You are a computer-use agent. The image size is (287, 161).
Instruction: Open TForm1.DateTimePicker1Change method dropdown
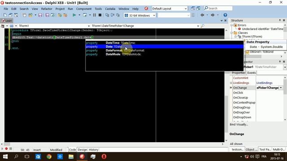(x=198, y=26)
